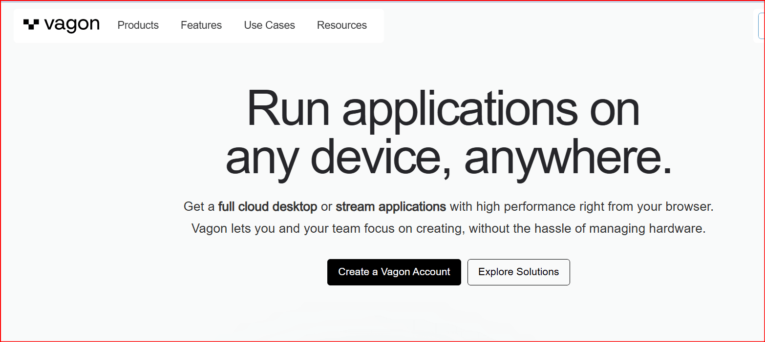Click the vagon wordmark text
Image resolution: width=765 pixels, height=342 pixels.
(x=72, y=25)
